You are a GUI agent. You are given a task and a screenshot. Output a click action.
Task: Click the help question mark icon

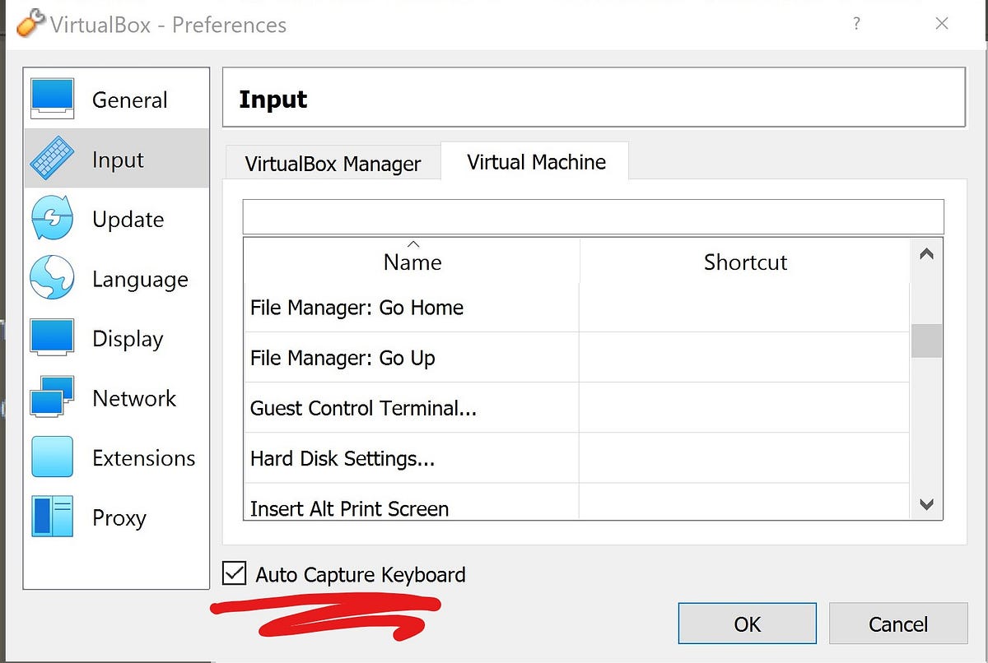[x=857, y=24]
